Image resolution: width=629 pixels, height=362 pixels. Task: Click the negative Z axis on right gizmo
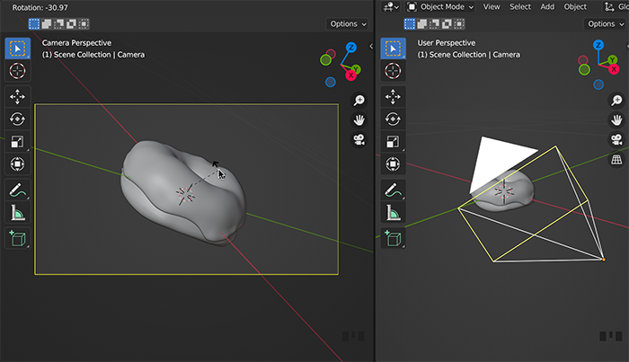598,84
